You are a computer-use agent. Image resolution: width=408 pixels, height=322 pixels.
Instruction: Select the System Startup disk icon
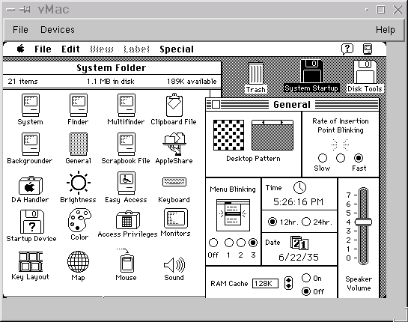[x=311, y=72]
